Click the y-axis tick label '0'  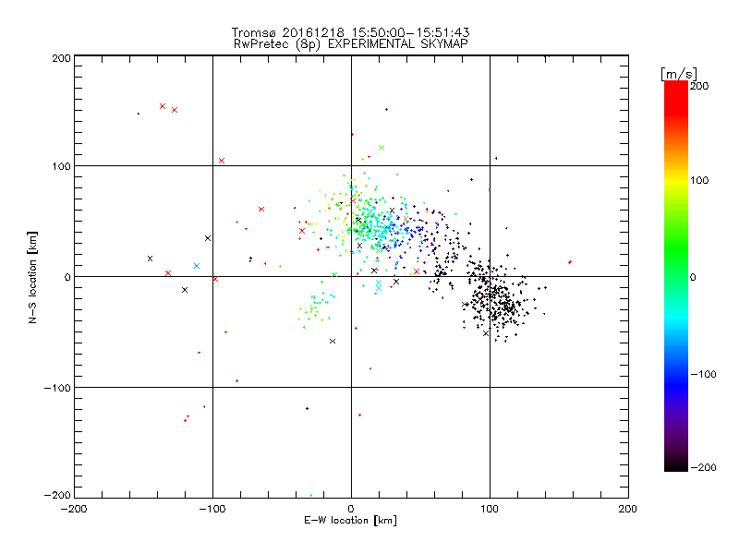point(67,277)
